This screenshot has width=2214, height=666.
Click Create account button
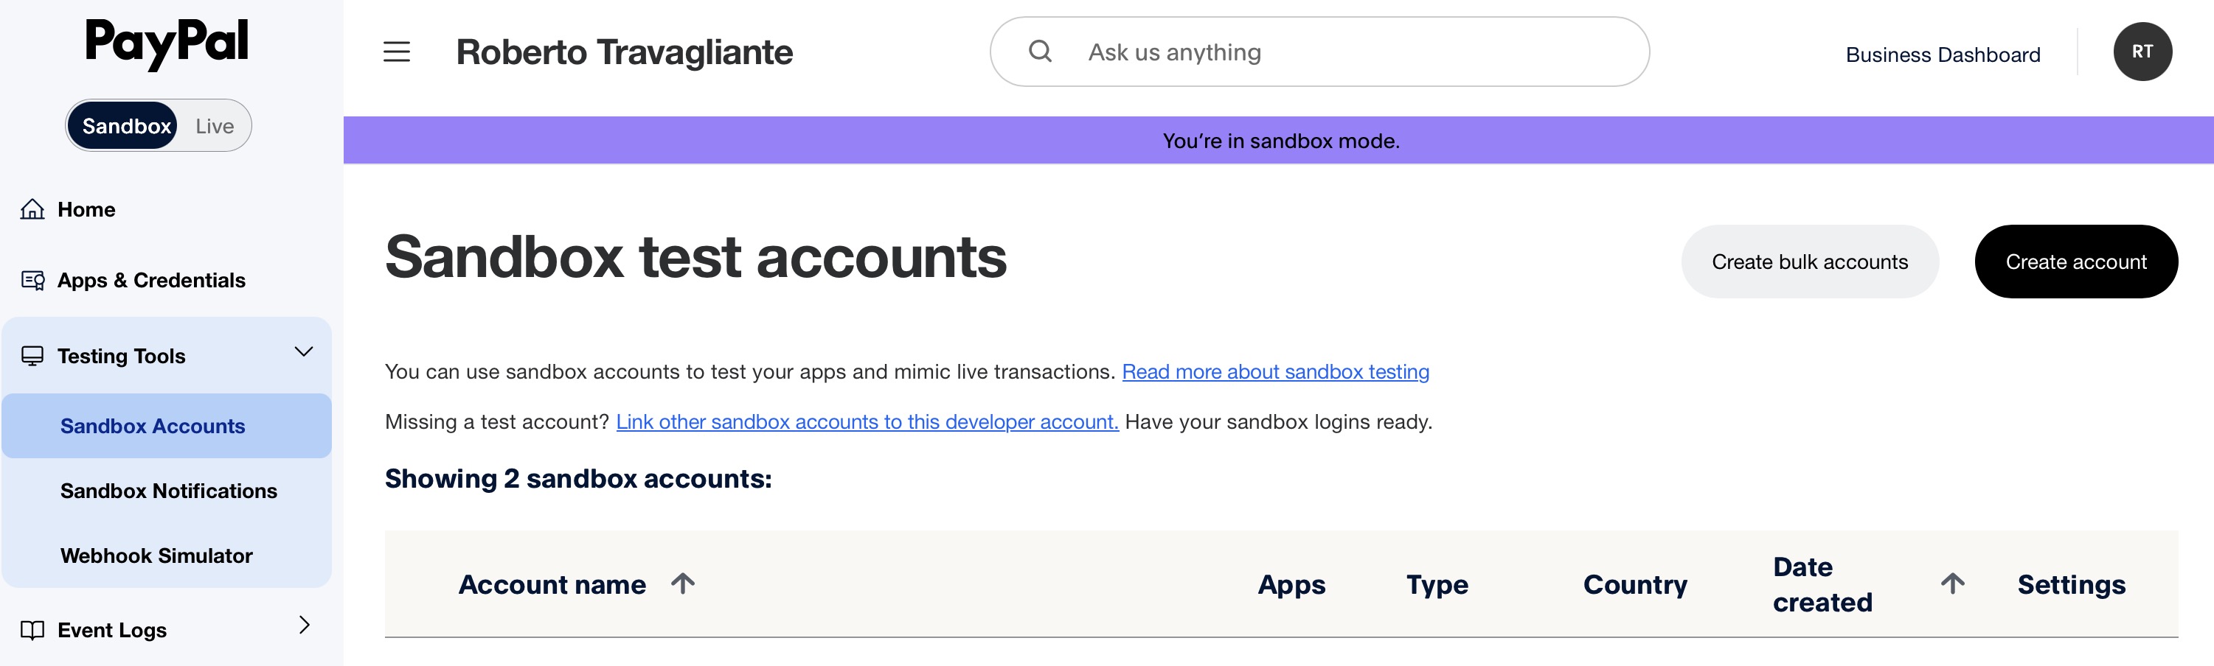[x=2075, y=262]
